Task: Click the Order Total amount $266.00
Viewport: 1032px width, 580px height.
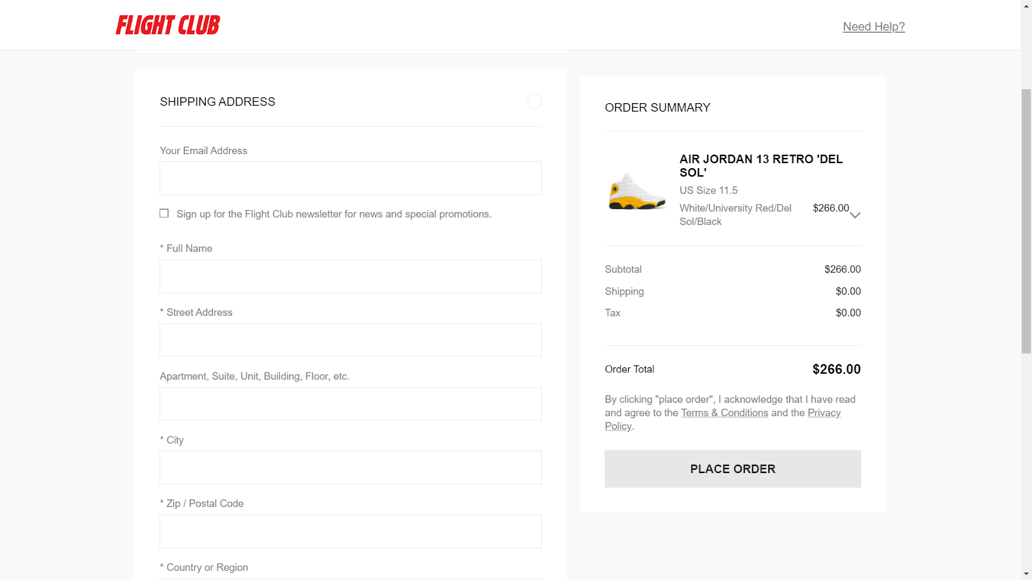Action: (x=837, y=369)
